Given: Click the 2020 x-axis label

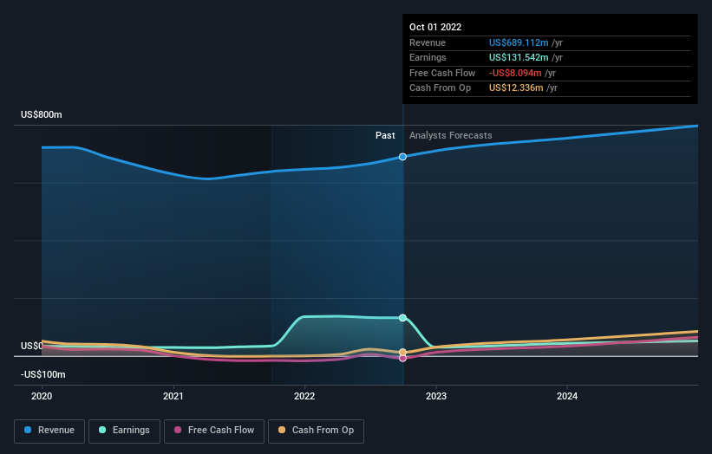Looking at the screenshot, I should click(x=42, y=397).
